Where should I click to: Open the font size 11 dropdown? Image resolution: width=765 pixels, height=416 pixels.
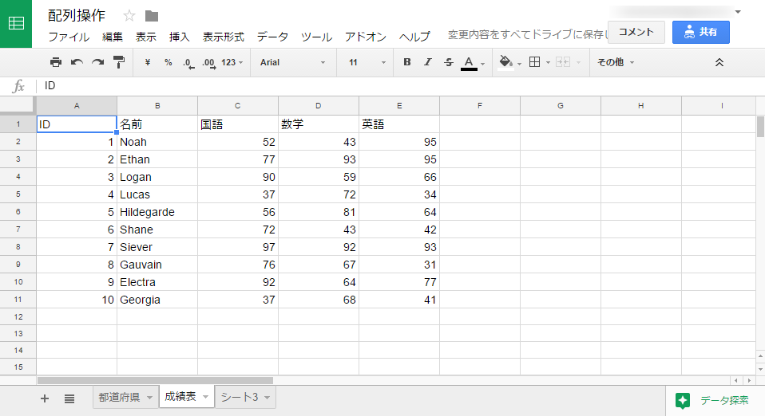pyautogui.click(x=367, y=62)
